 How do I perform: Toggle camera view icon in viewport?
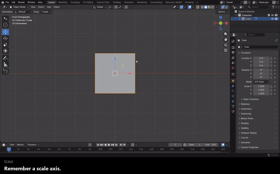click(x=226, y=45)
